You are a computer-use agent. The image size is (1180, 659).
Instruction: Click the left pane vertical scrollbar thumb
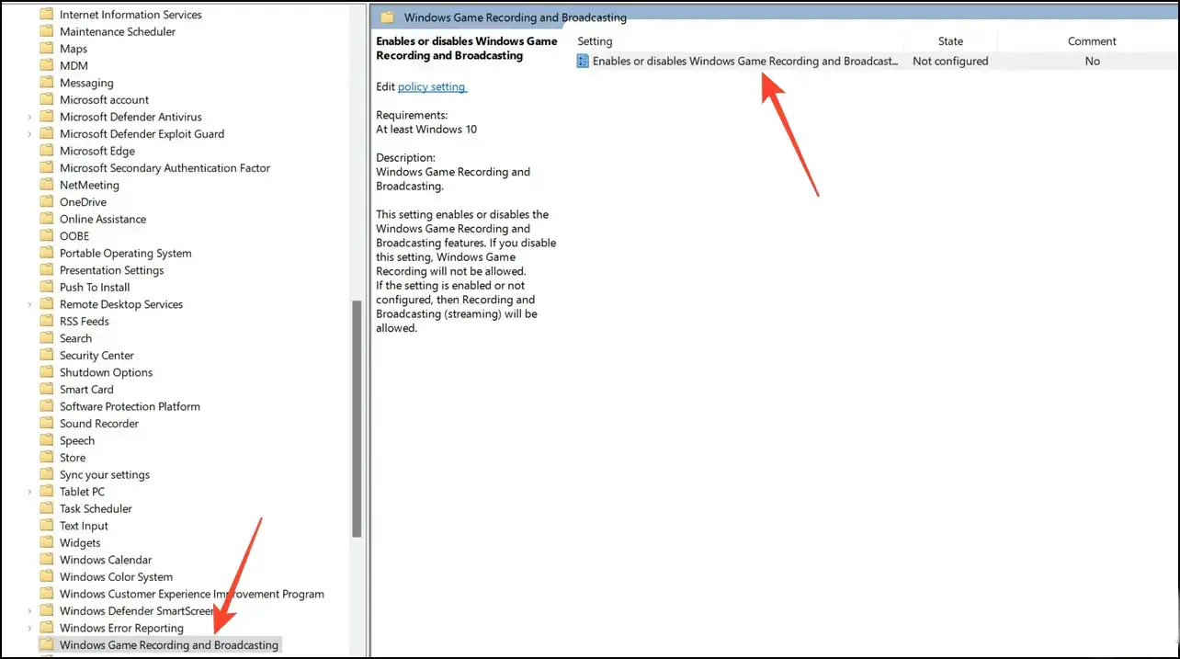point(357,418)
